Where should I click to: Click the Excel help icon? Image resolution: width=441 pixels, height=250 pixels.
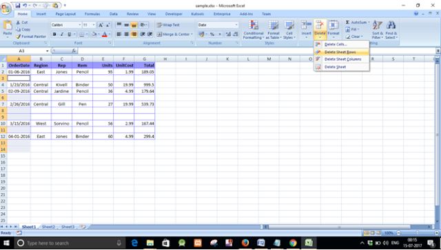416,14
